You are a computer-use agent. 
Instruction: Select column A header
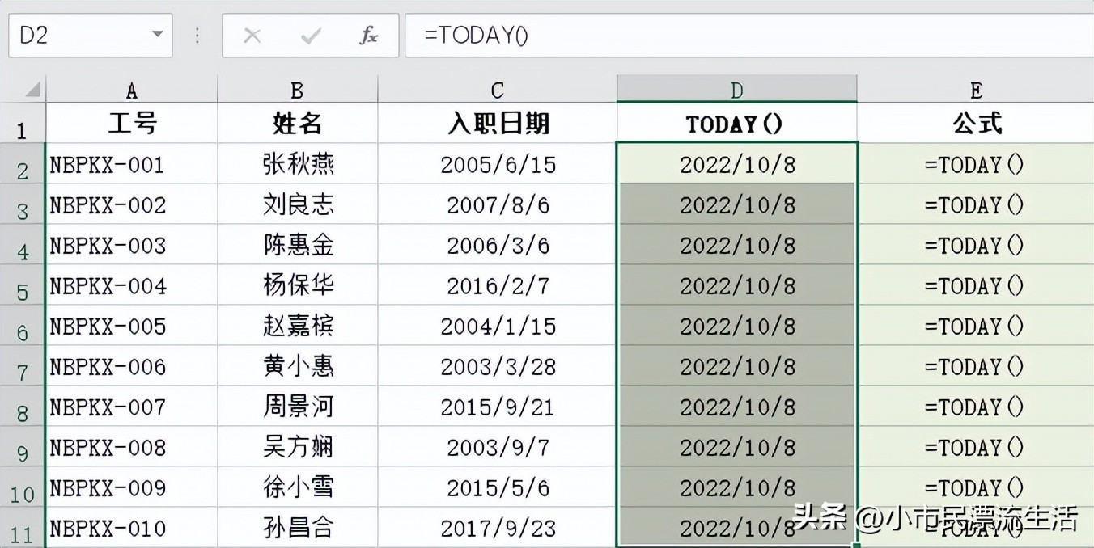pyautogui.click(x=131, y=90)
